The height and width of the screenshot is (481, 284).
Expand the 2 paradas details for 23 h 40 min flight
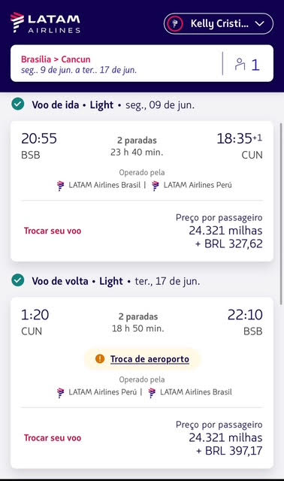pyautogui.click(x=137, y=141)
